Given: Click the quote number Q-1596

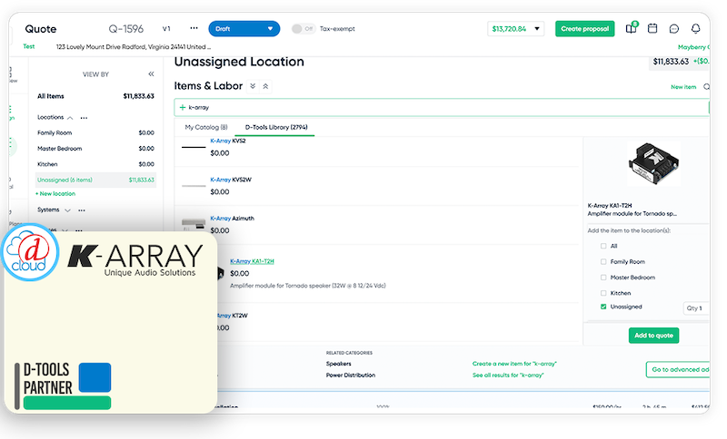Looking at the screenshot, I should pyautogui.click(x=126, y=29).
